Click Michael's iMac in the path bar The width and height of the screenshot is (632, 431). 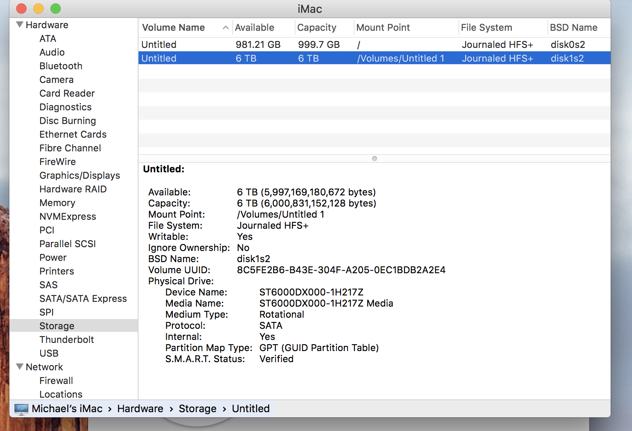(x=67, y=409)
